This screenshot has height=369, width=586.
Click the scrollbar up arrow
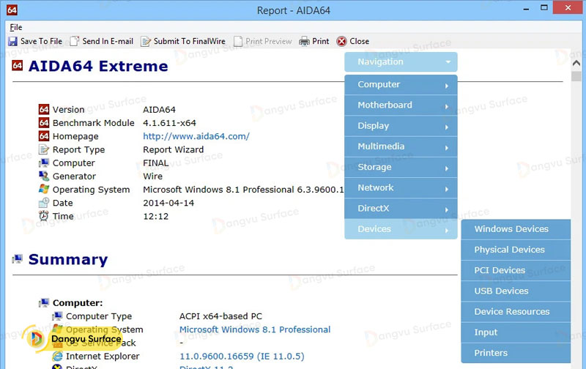(576, 63)
